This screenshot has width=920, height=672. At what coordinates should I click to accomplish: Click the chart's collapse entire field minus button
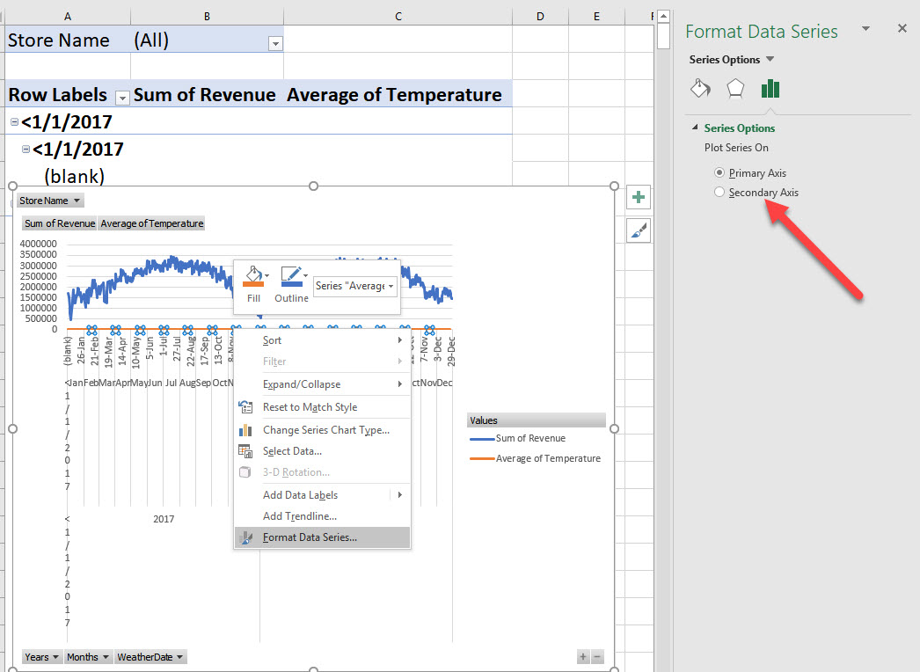coord(597,657)
